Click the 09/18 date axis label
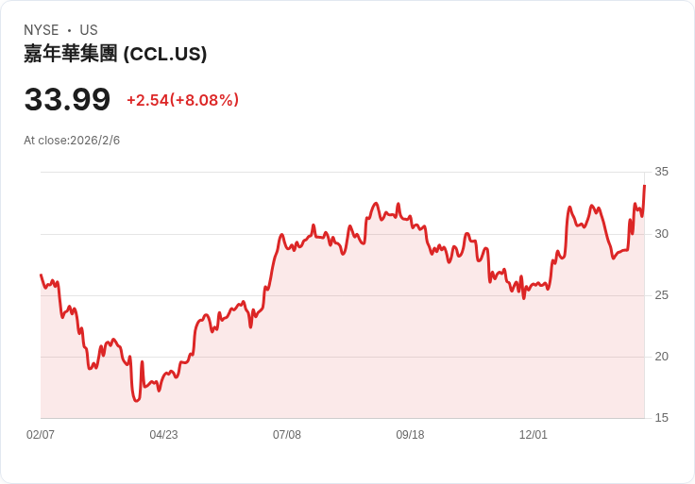 click(x=410, y=435)
